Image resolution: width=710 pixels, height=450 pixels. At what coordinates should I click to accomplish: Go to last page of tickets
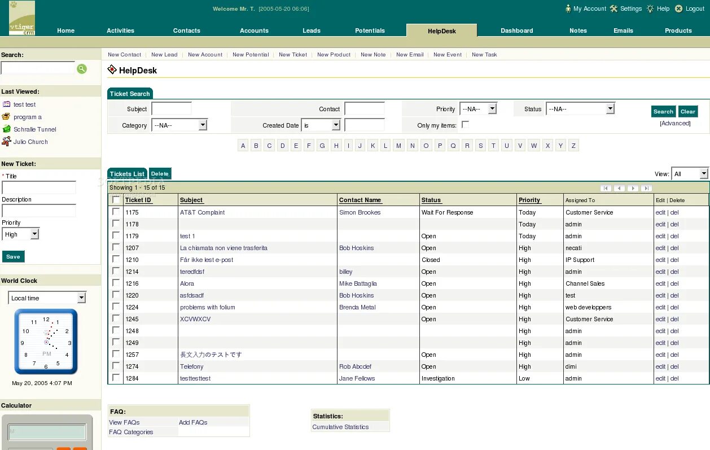647,188
